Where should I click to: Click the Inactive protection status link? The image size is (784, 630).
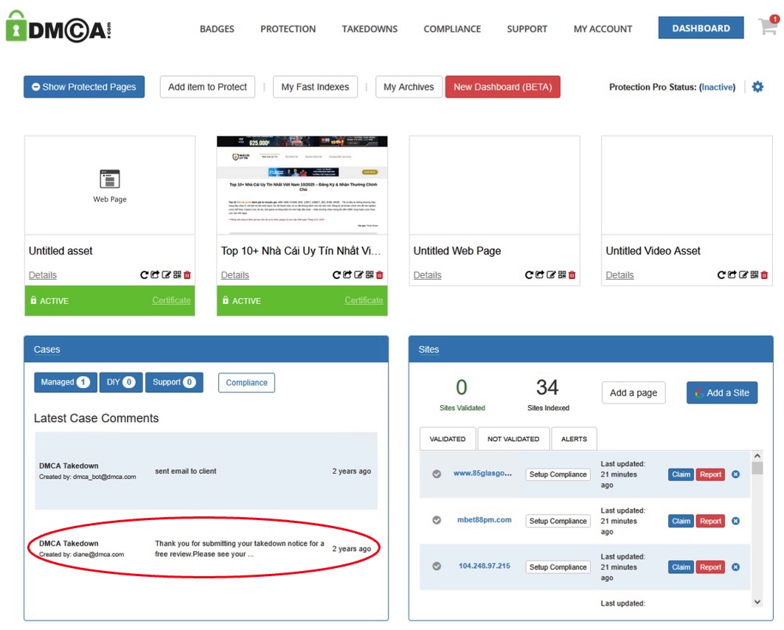tap(718, 87)
